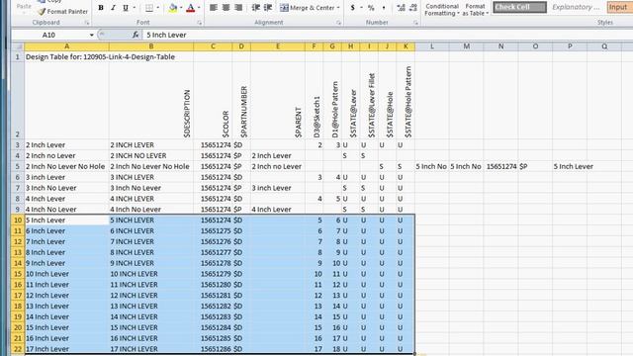Screen dimensions: 633x356
Task: Apply comma style number format
Action: click(x=383, y=8)
